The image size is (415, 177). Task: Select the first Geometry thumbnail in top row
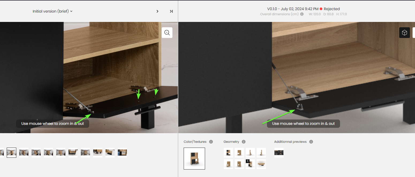coord(228,153)
